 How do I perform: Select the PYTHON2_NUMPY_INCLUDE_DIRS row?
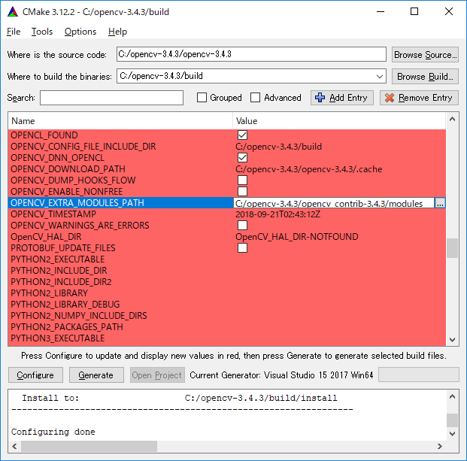point(226,316)
